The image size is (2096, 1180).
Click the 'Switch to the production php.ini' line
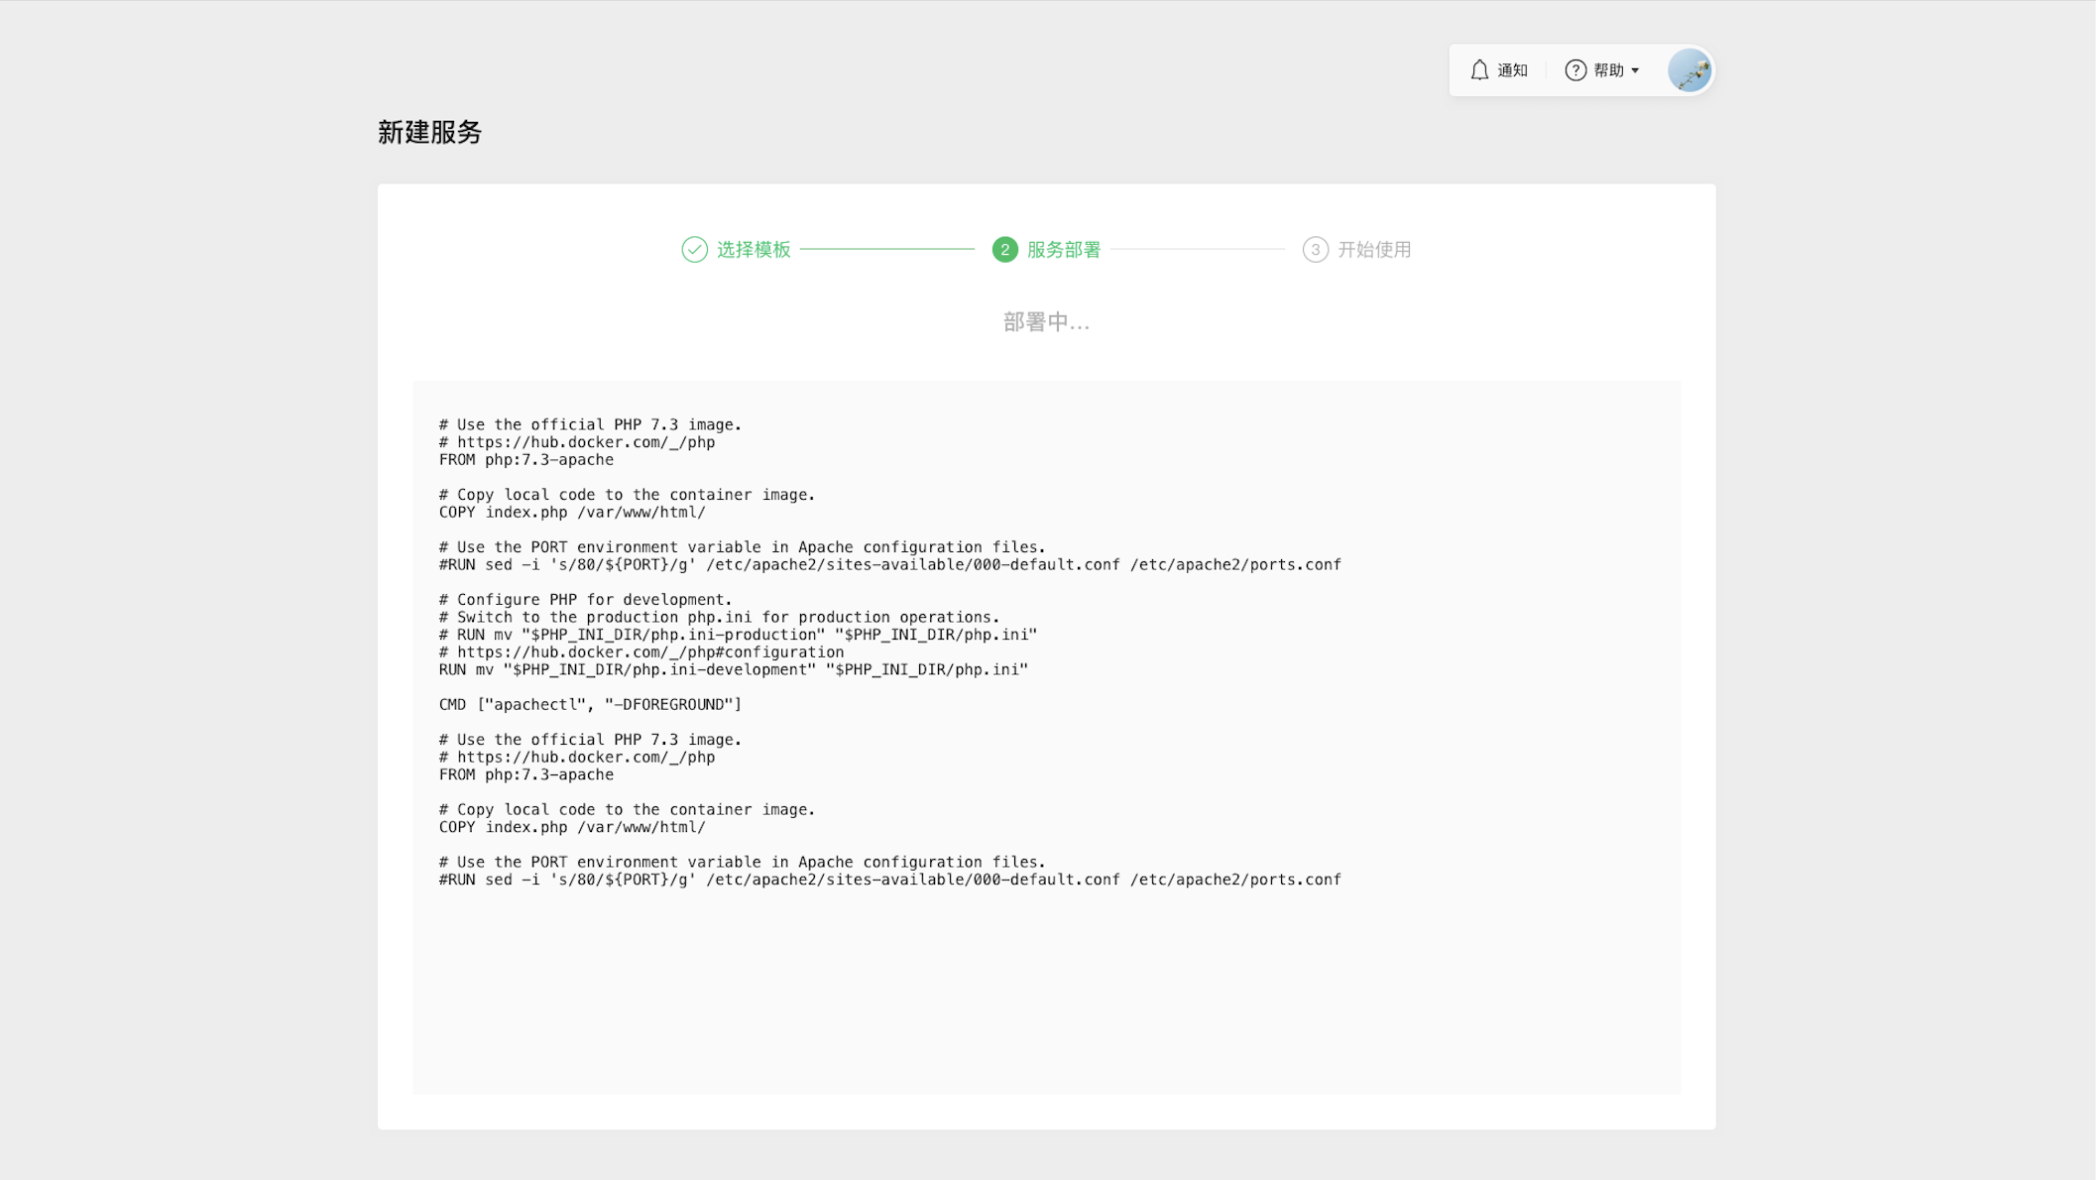click(719, 618)
